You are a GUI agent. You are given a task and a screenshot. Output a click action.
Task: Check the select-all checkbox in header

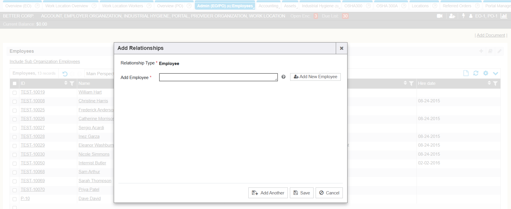coord(15,84)
